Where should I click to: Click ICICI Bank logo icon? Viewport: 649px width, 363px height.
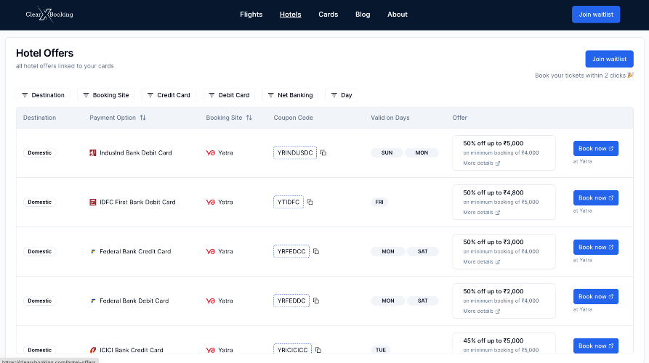tap(93, 350)
